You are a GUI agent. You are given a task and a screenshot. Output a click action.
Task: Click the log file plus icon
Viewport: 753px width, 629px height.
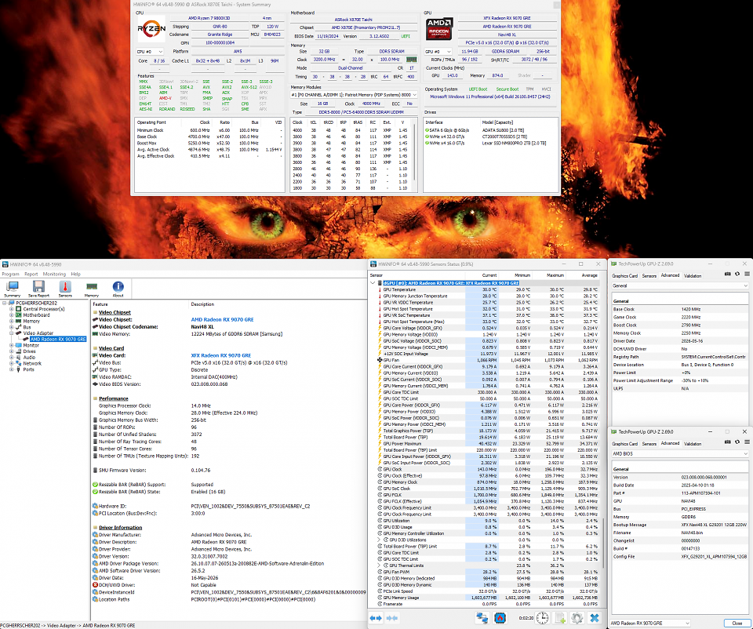tap(559, 618)
